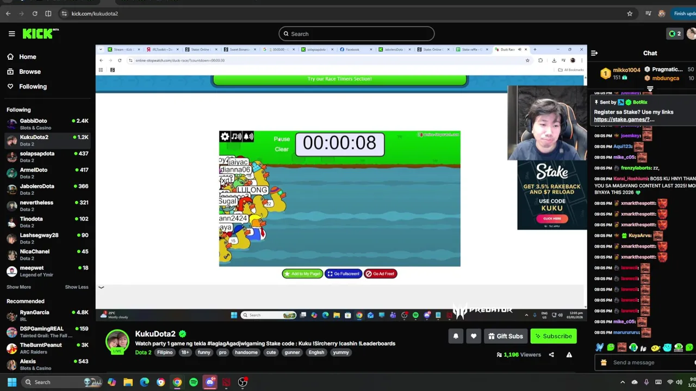Open File Explorer from taskbar

[128, 382]
